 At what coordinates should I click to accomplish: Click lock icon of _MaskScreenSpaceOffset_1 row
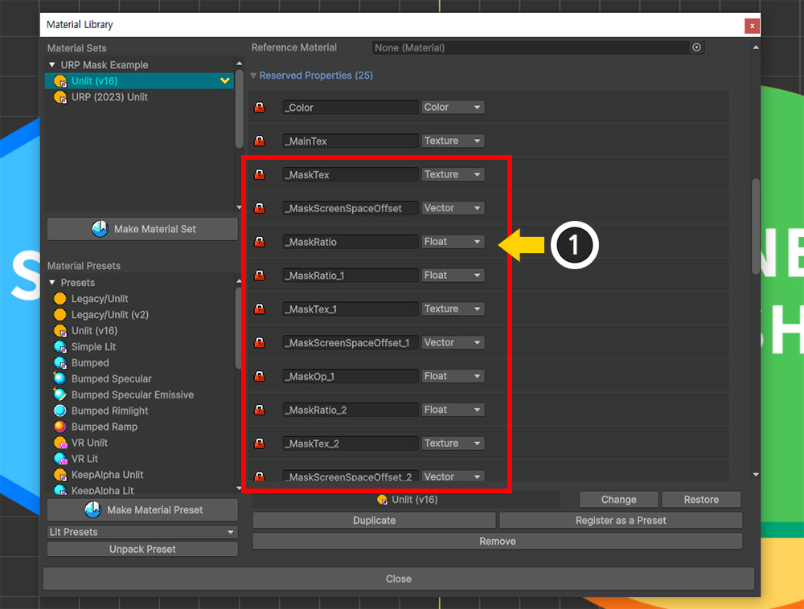click(260, 342)
